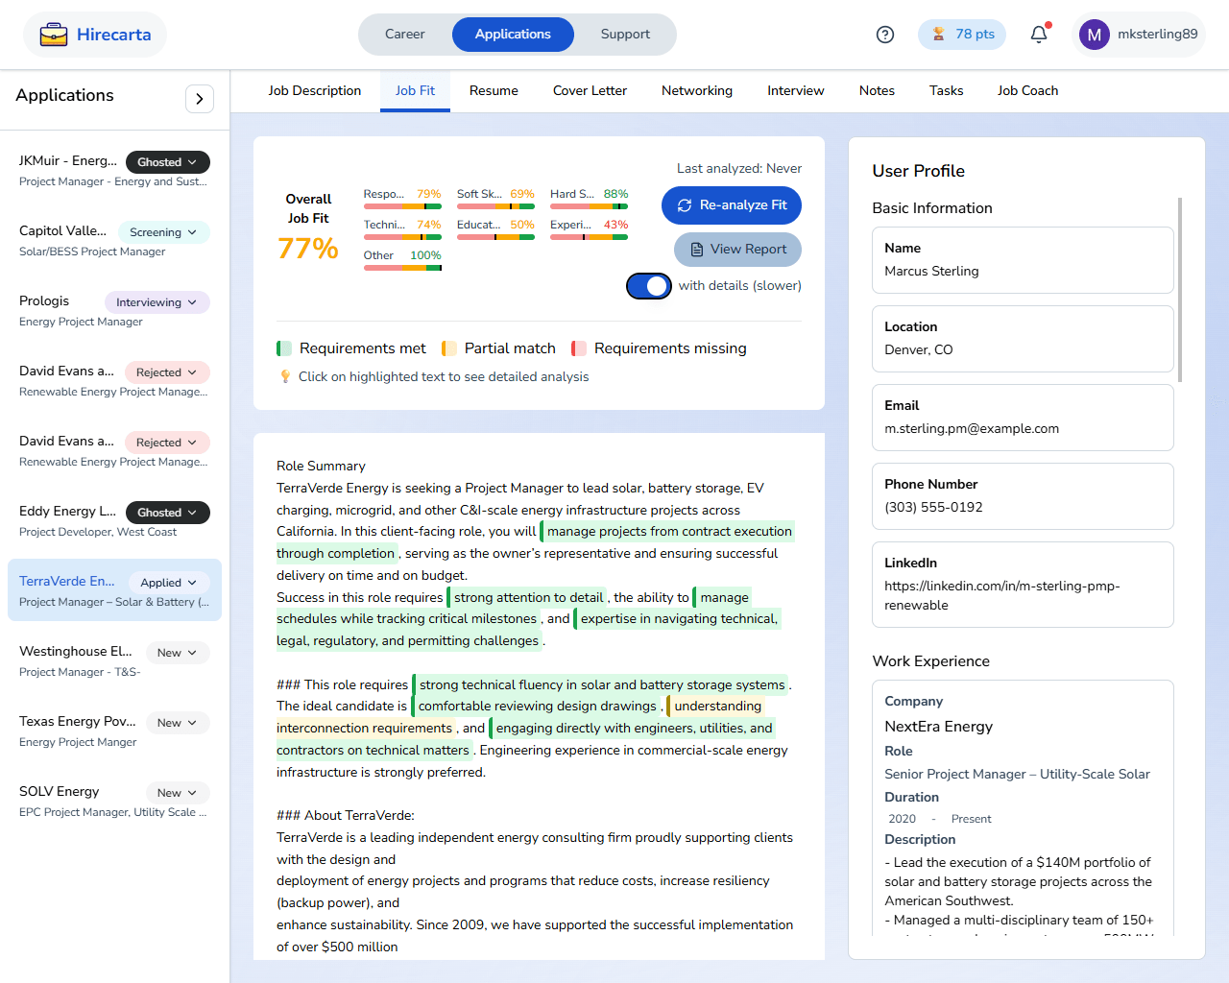The image size is (1229, 983).
Task: Change the Prologis Interviewing status dropdown
Action: click(x=157, y=302)
